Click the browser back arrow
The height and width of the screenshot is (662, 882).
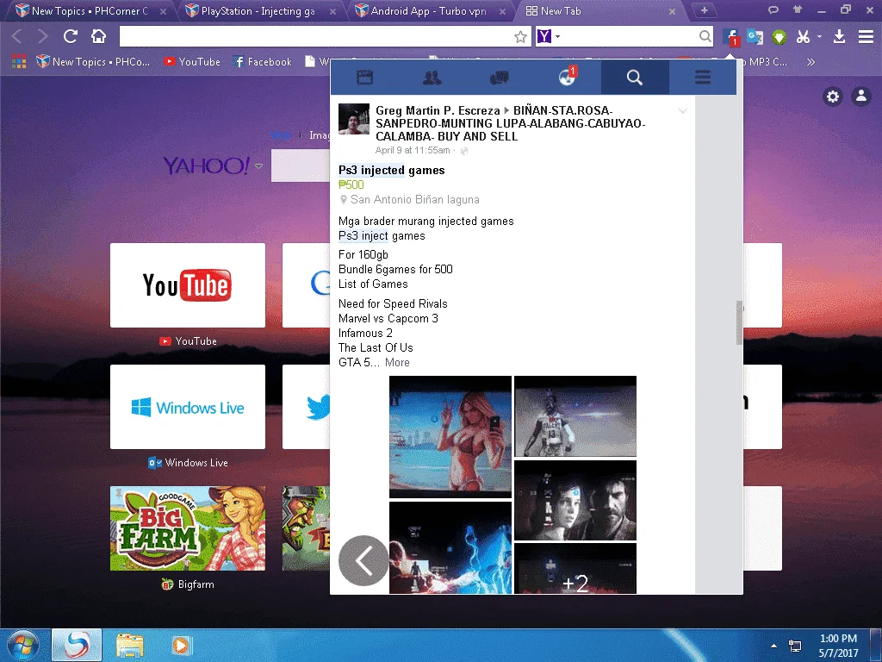(x=16, y=36)
